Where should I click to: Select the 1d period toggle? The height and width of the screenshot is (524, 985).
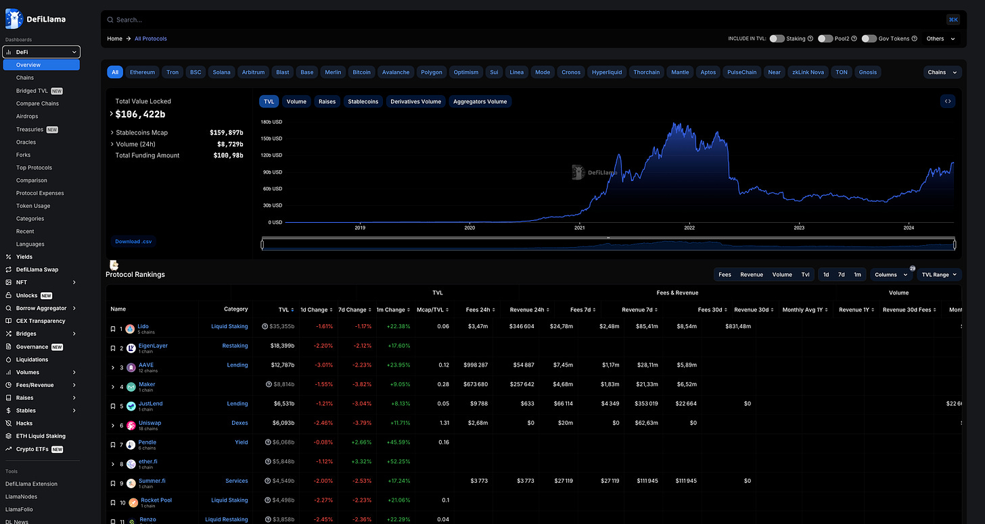826,275
